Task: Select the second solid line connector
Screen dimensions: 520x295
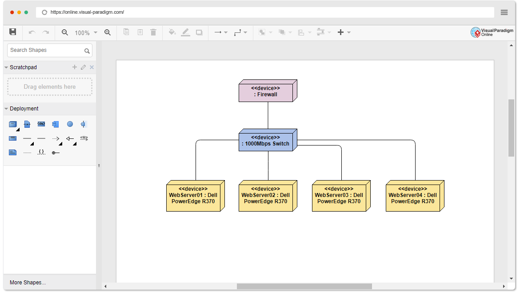Action: [41, 138]
